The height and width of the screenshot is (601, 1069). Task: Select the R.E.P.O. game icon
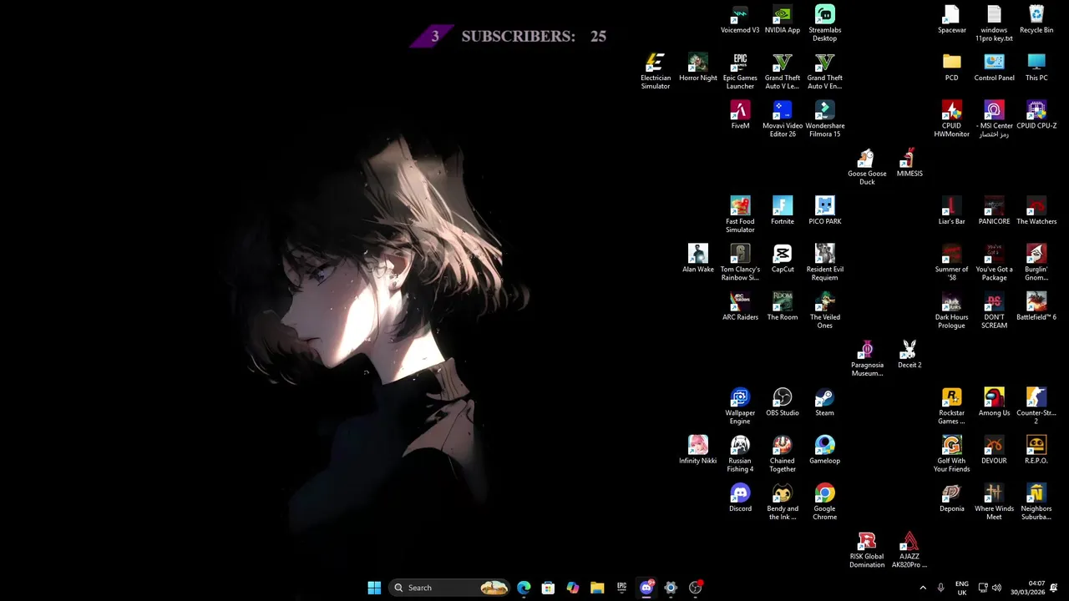(x=1036, y=450)
